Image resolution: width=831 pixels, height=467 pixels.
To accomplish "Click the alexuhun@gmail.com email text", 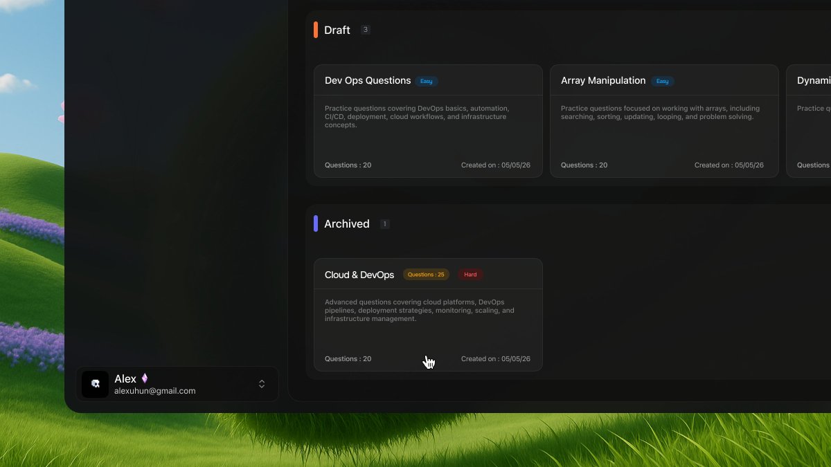I will coord(155,391).
